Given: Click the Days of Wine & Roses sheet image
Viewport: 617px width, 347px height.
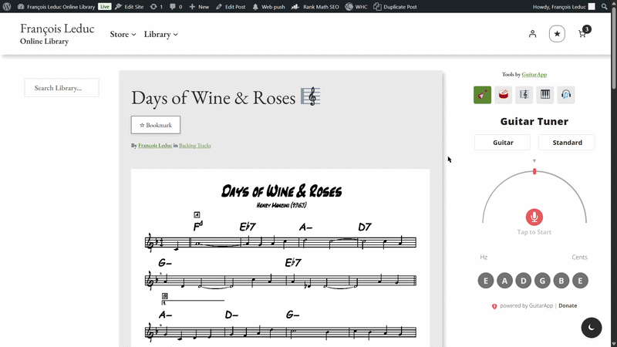Looking at the screenshot, I should 280,258.
